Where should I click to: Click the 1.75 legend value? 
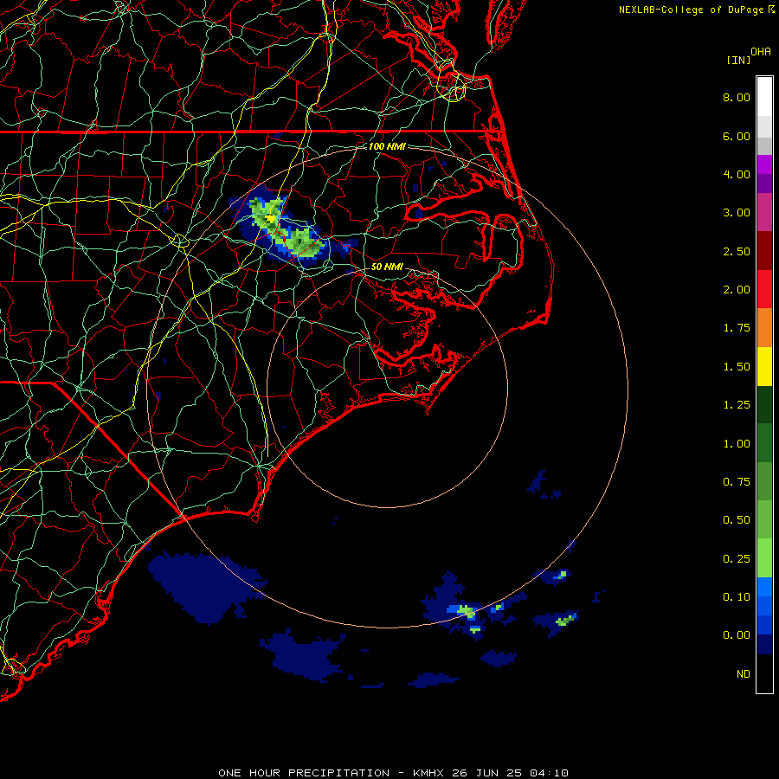737,328
